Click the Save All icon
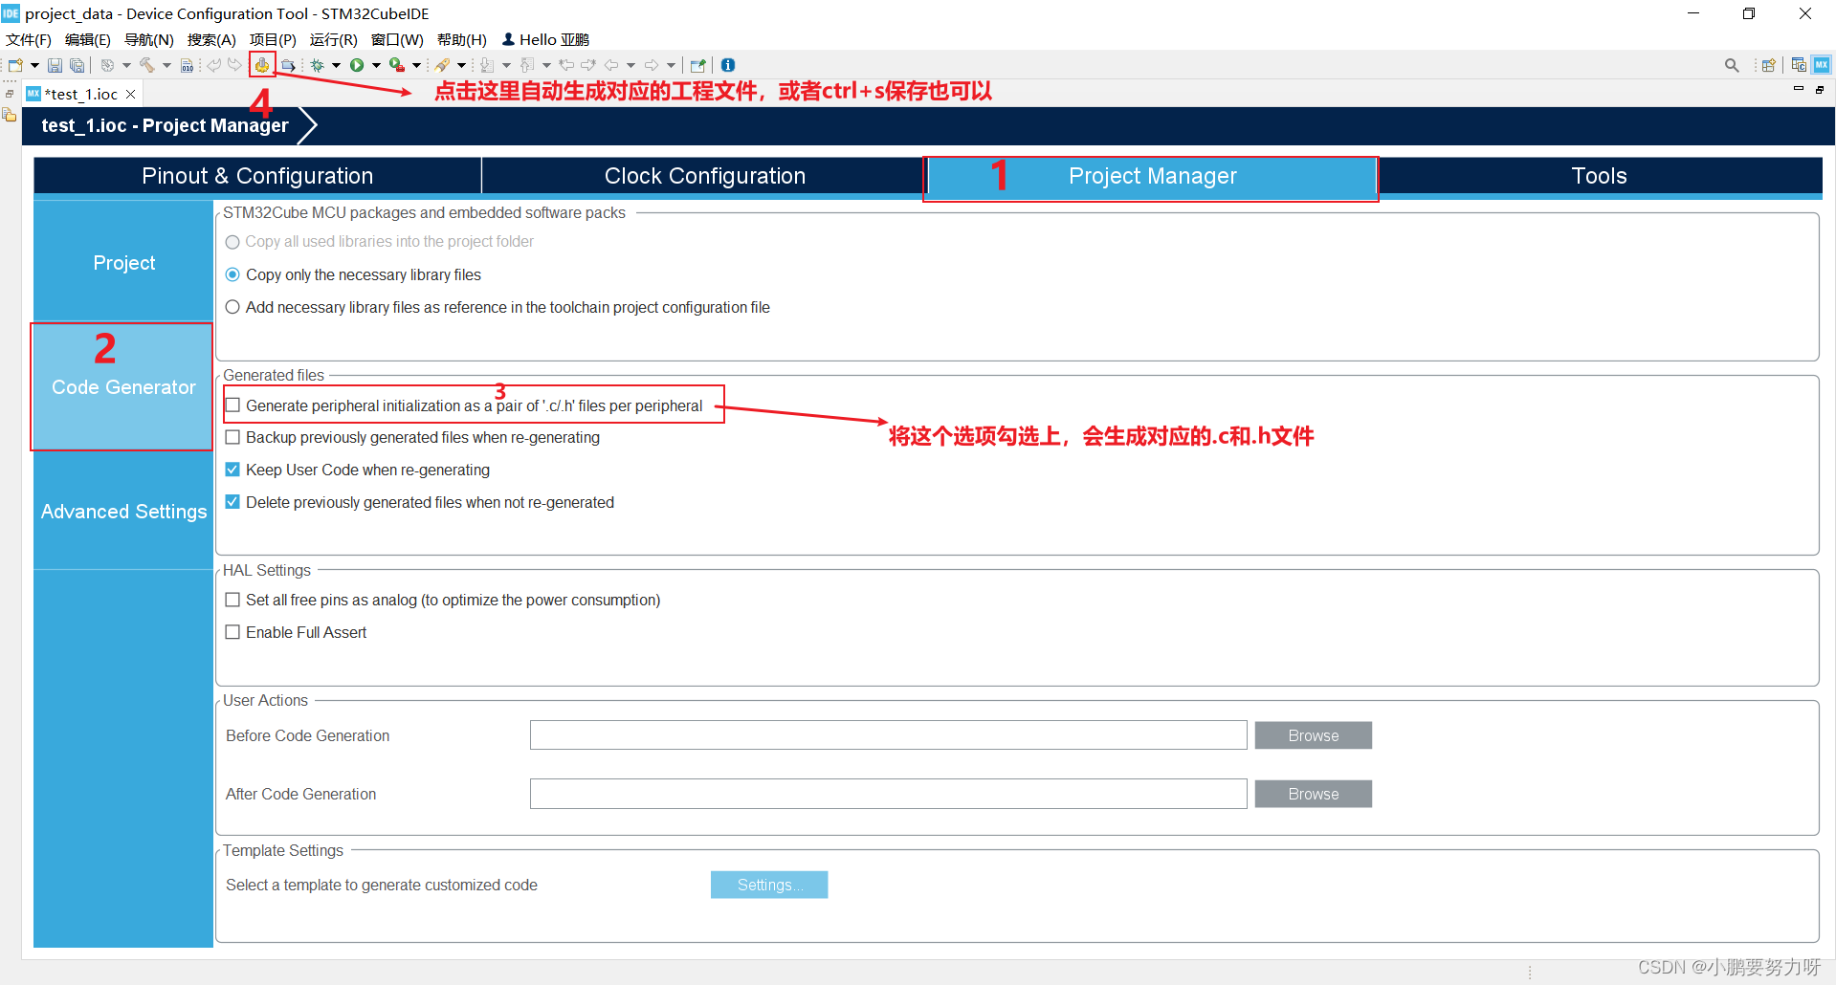This screenshot has height=985, width=1836. (77, 65)
